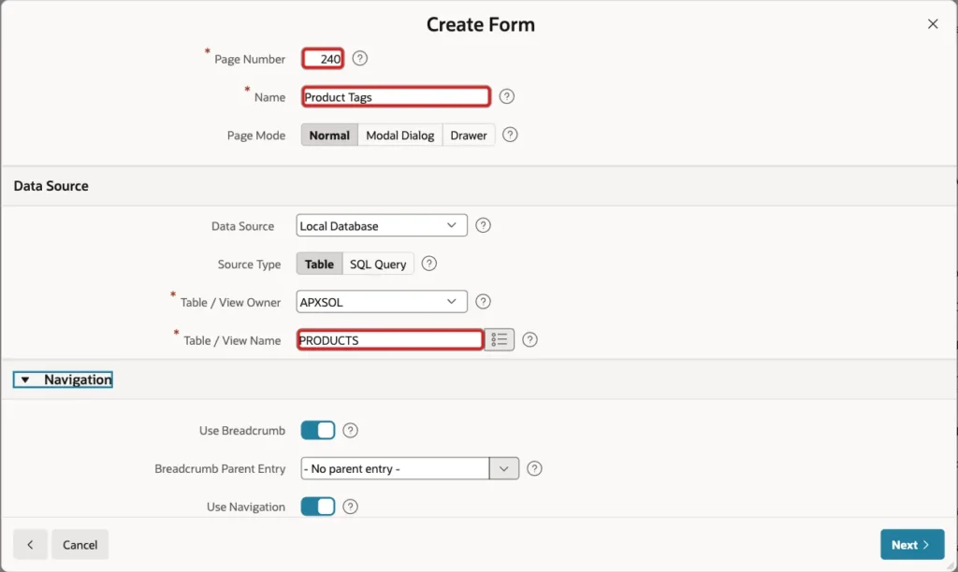Toggle the Use Navigation switch
Image resolution: width=958 pixels, height=572 pixels.
click(318, 507)
